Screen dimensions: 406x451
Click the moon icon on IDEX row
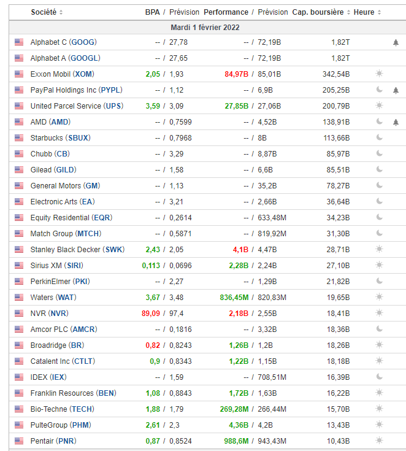pos(380,377)
